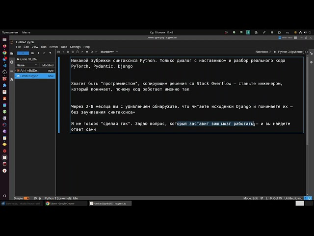
Task: Open the File Browser sidebar tab
Action: (x=12, y=54)
